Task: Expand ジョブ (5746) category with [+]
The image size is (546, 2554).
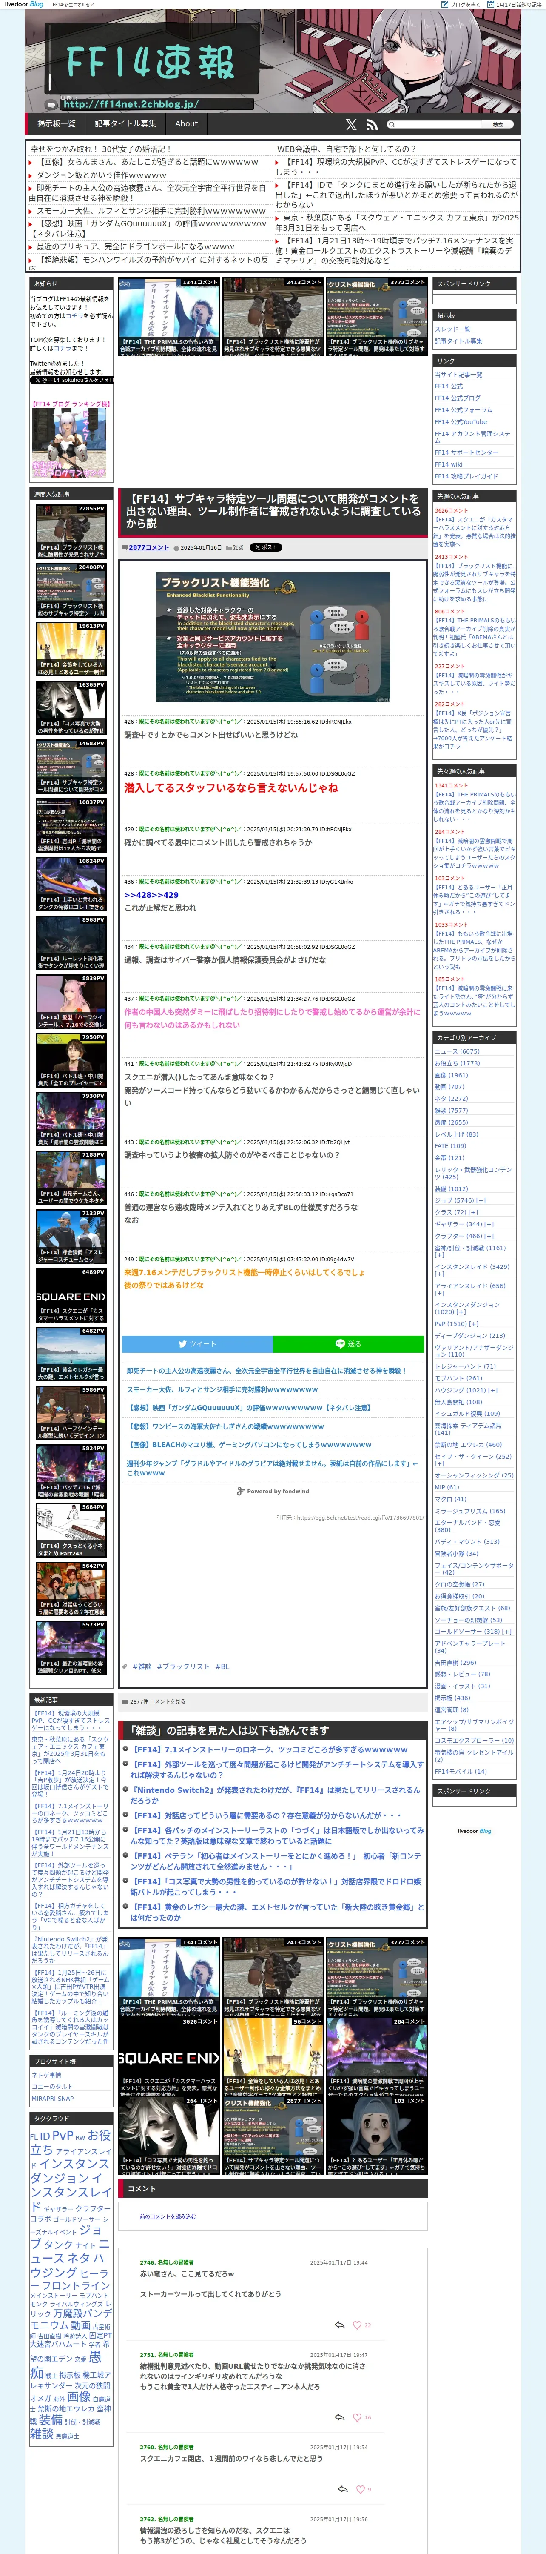Action: [x=481, y=1201]
